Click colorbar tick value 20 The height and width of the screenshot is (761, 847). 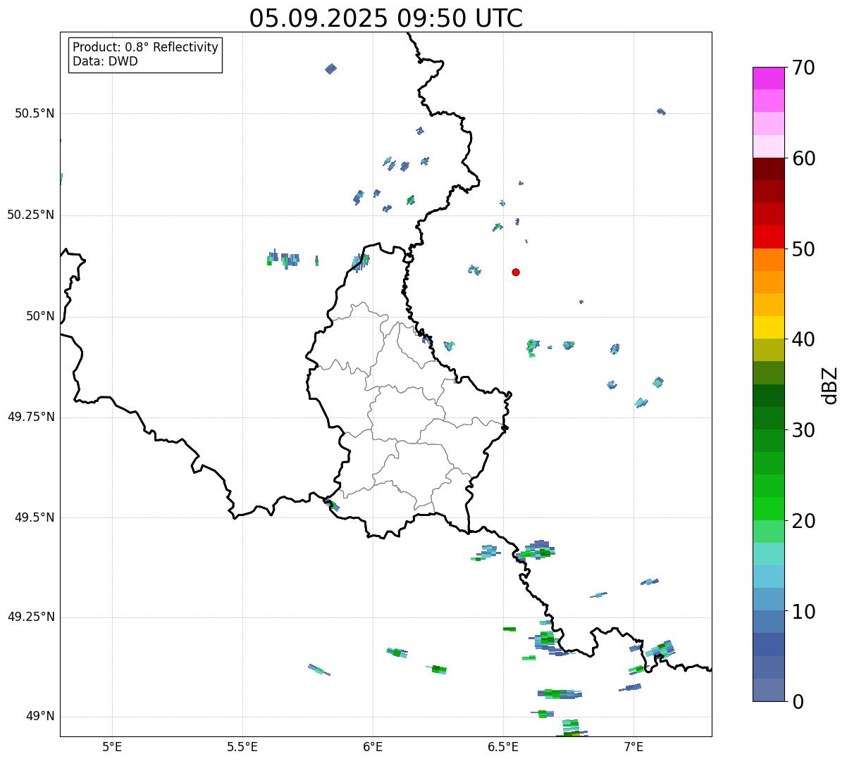point(803,521)
